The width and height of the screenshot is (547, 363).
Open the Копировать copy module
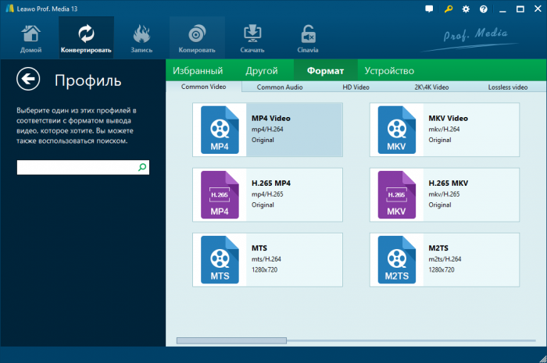tap(197, 39)
